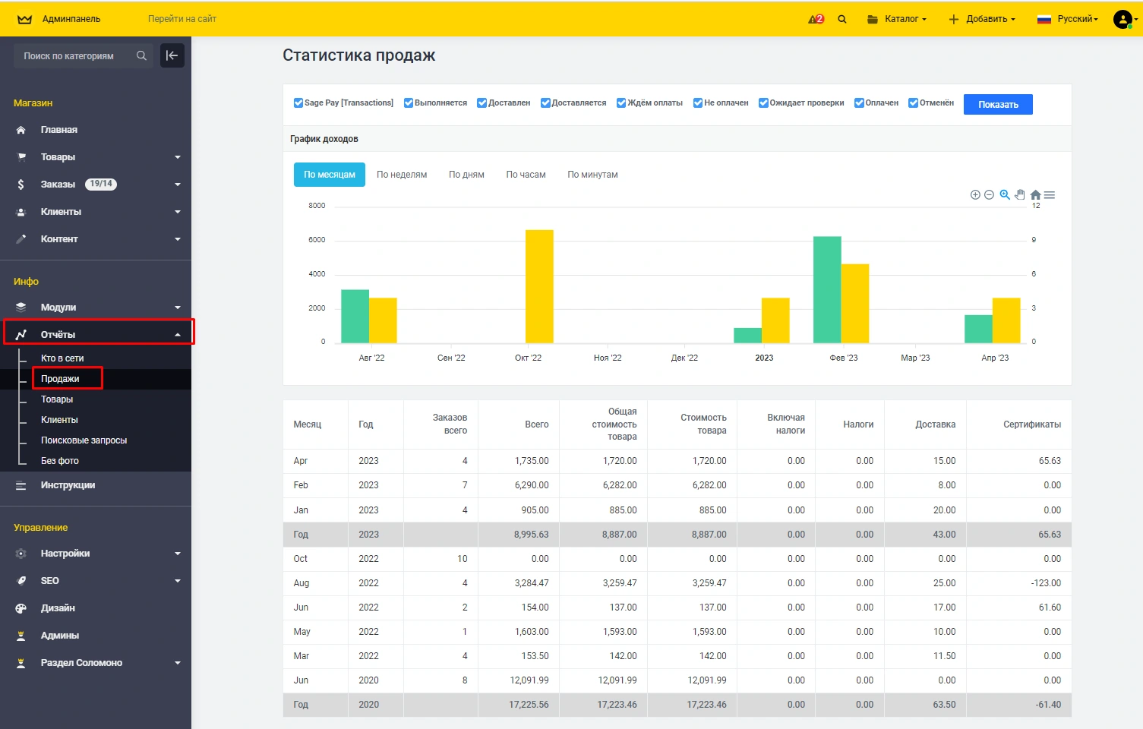
Task: Activate the chart panning hand tool
Action: (1020, 194)
